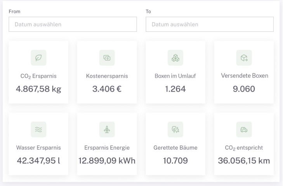Click the Gerettete Bäume card label

175,148
